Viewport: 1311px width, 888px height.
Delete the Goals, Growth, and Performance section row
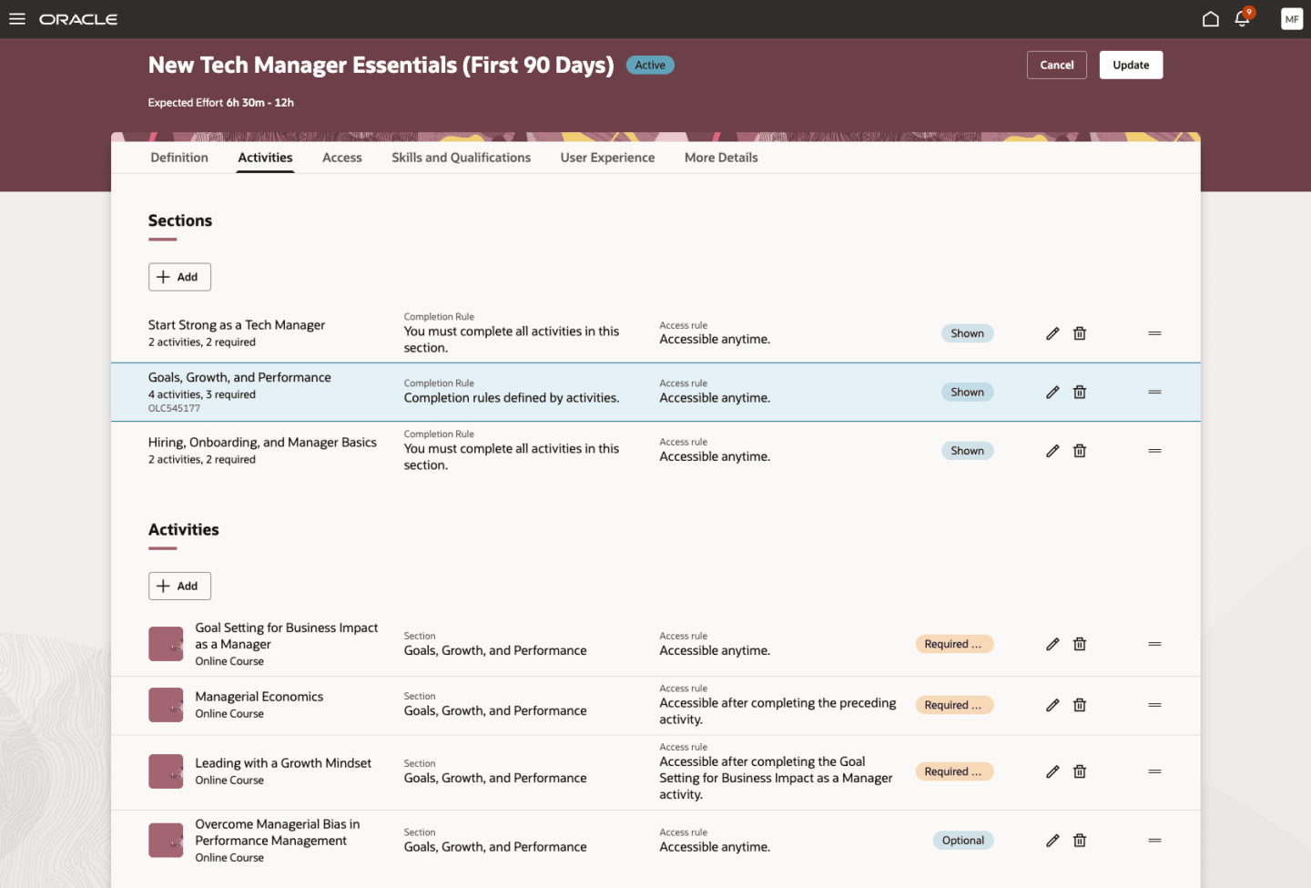[x=1080, y=393]
